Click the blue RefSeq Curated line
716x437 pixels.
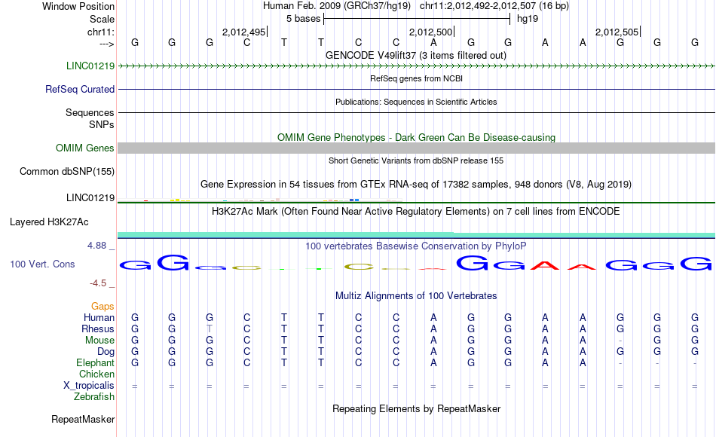point(417,89)
